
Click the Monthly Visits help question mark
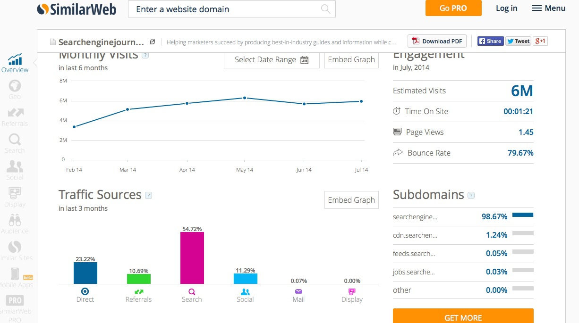[x=145, y=55]
